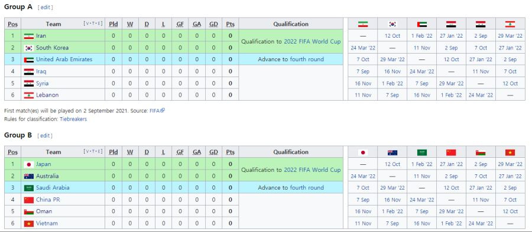Click the V-T-E template links in Group A header
This screenshot has height=232, width=532.
pyautogui.click(x=93, y=24)
